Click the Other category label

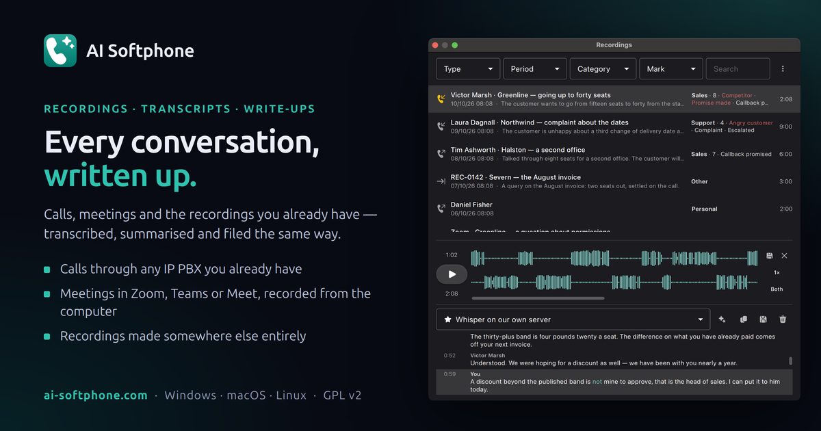click(x=699, y=182)
